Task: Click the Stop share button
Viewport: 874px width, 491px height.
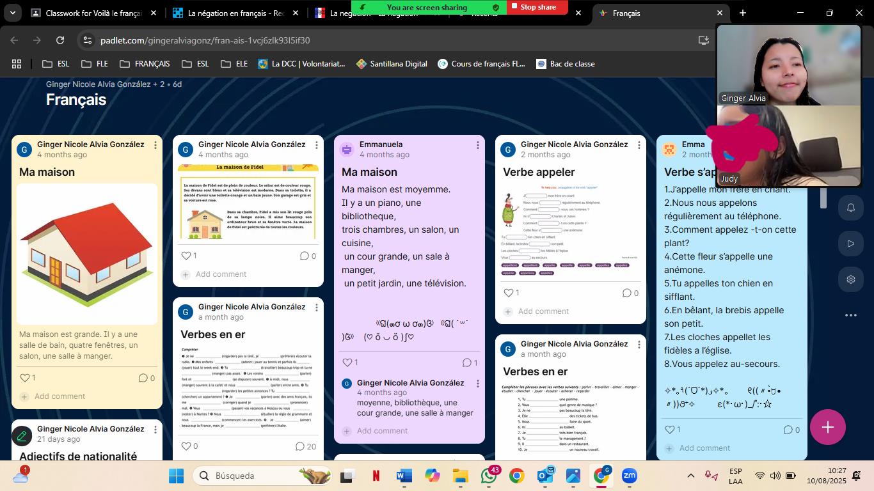Action: click(x=537, y=7)
